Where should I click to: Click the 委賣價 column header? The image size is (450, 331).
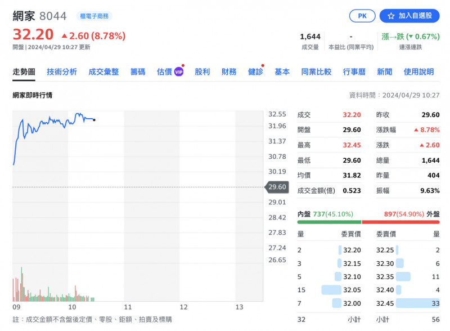point(386,234)
